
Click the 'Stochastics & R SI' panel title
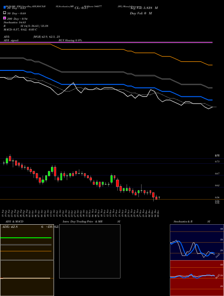pyautogui.click(x=192, y=222)
